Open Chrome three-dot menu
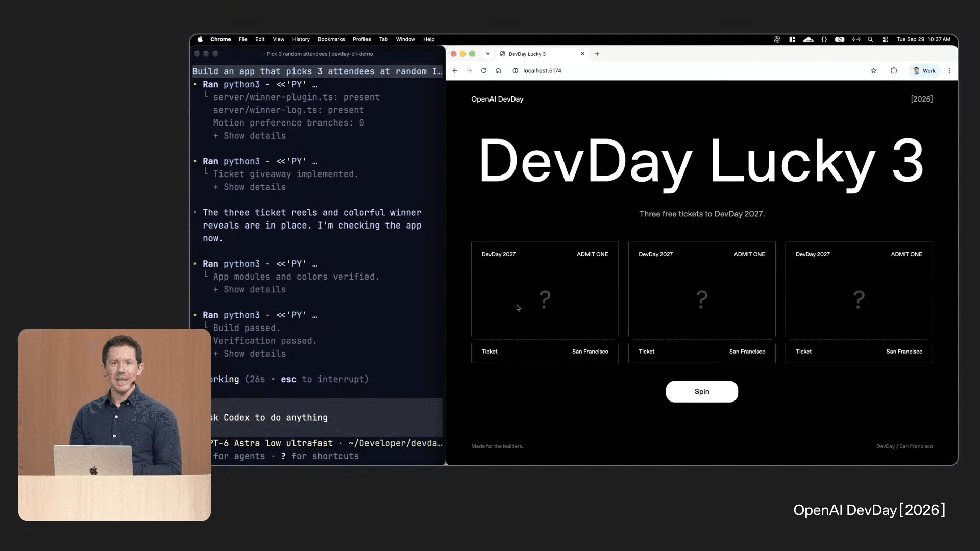 point(949,71)
